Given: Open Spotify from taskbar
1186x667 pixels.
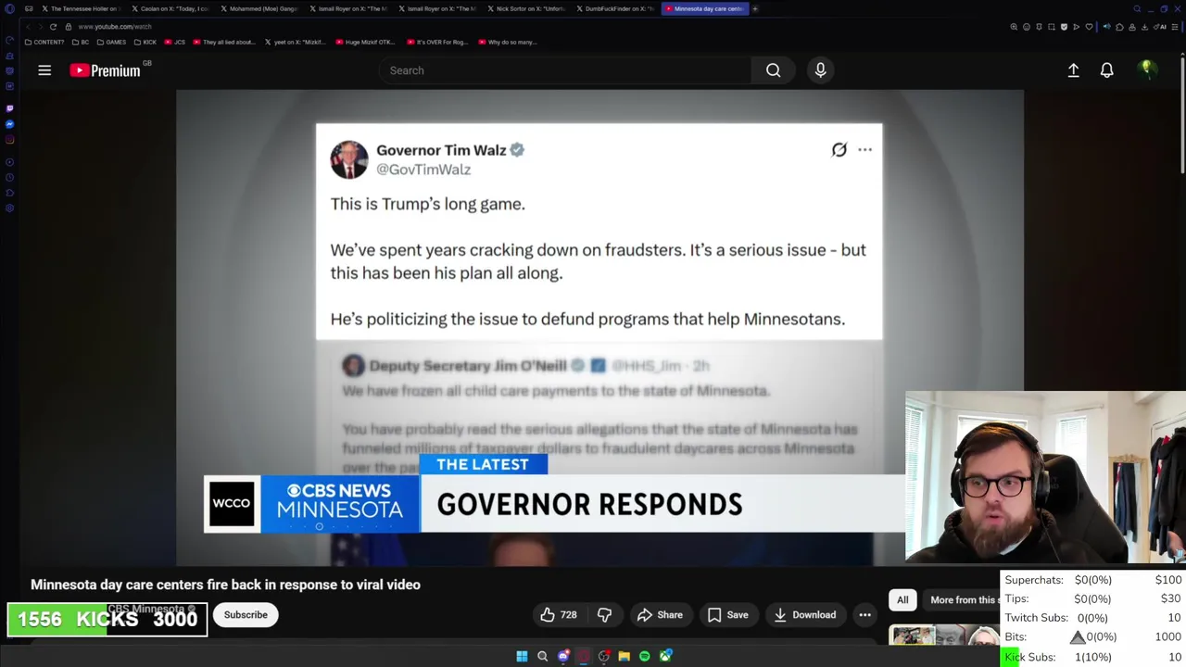Looking at the screenshot, I should tap(644, 656).
